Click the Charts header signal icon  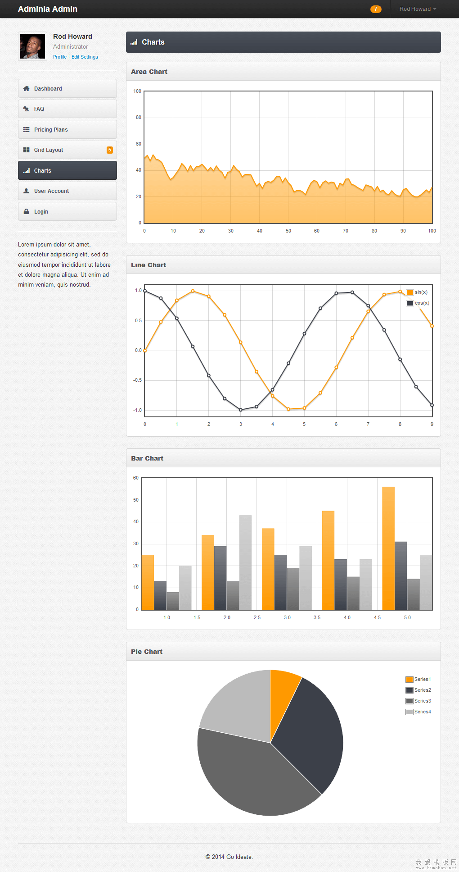click(x=134, y=42)
